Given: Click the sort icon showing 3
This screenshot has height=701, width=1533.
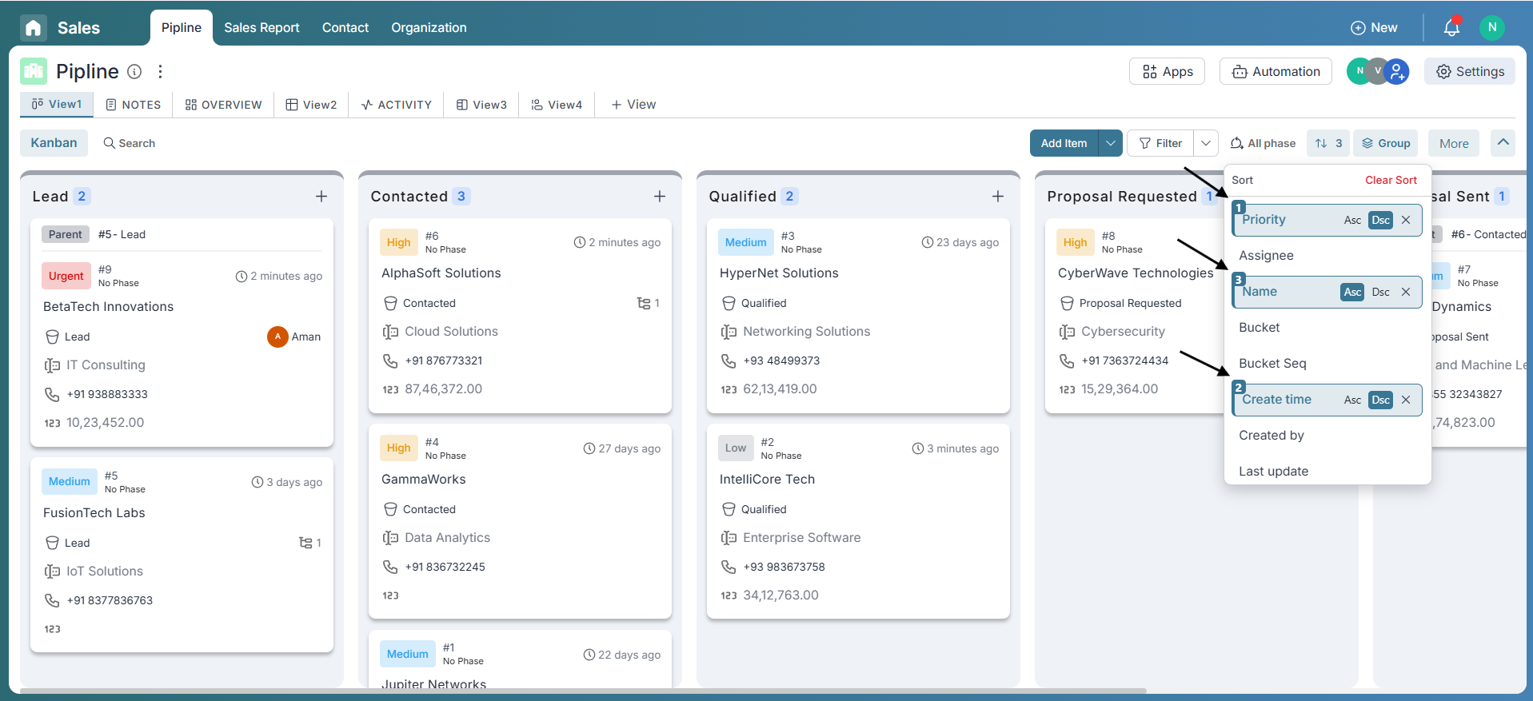Looking at the screenshot, I should click(x=1328, y=143).
